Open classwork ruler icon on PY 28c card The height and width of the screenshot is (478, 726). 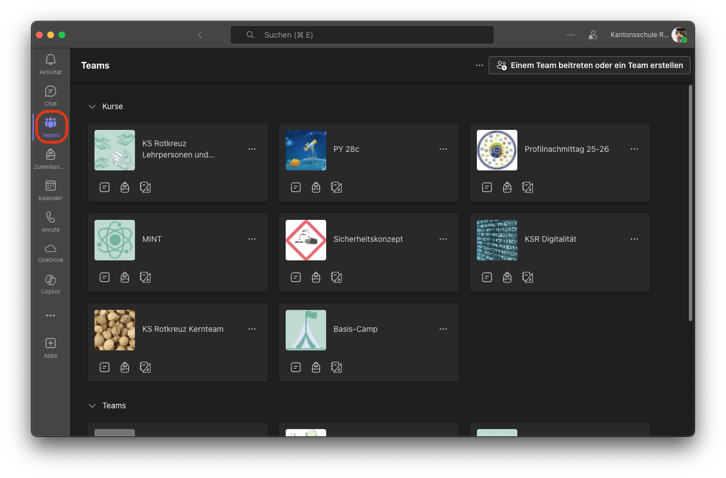336,187
